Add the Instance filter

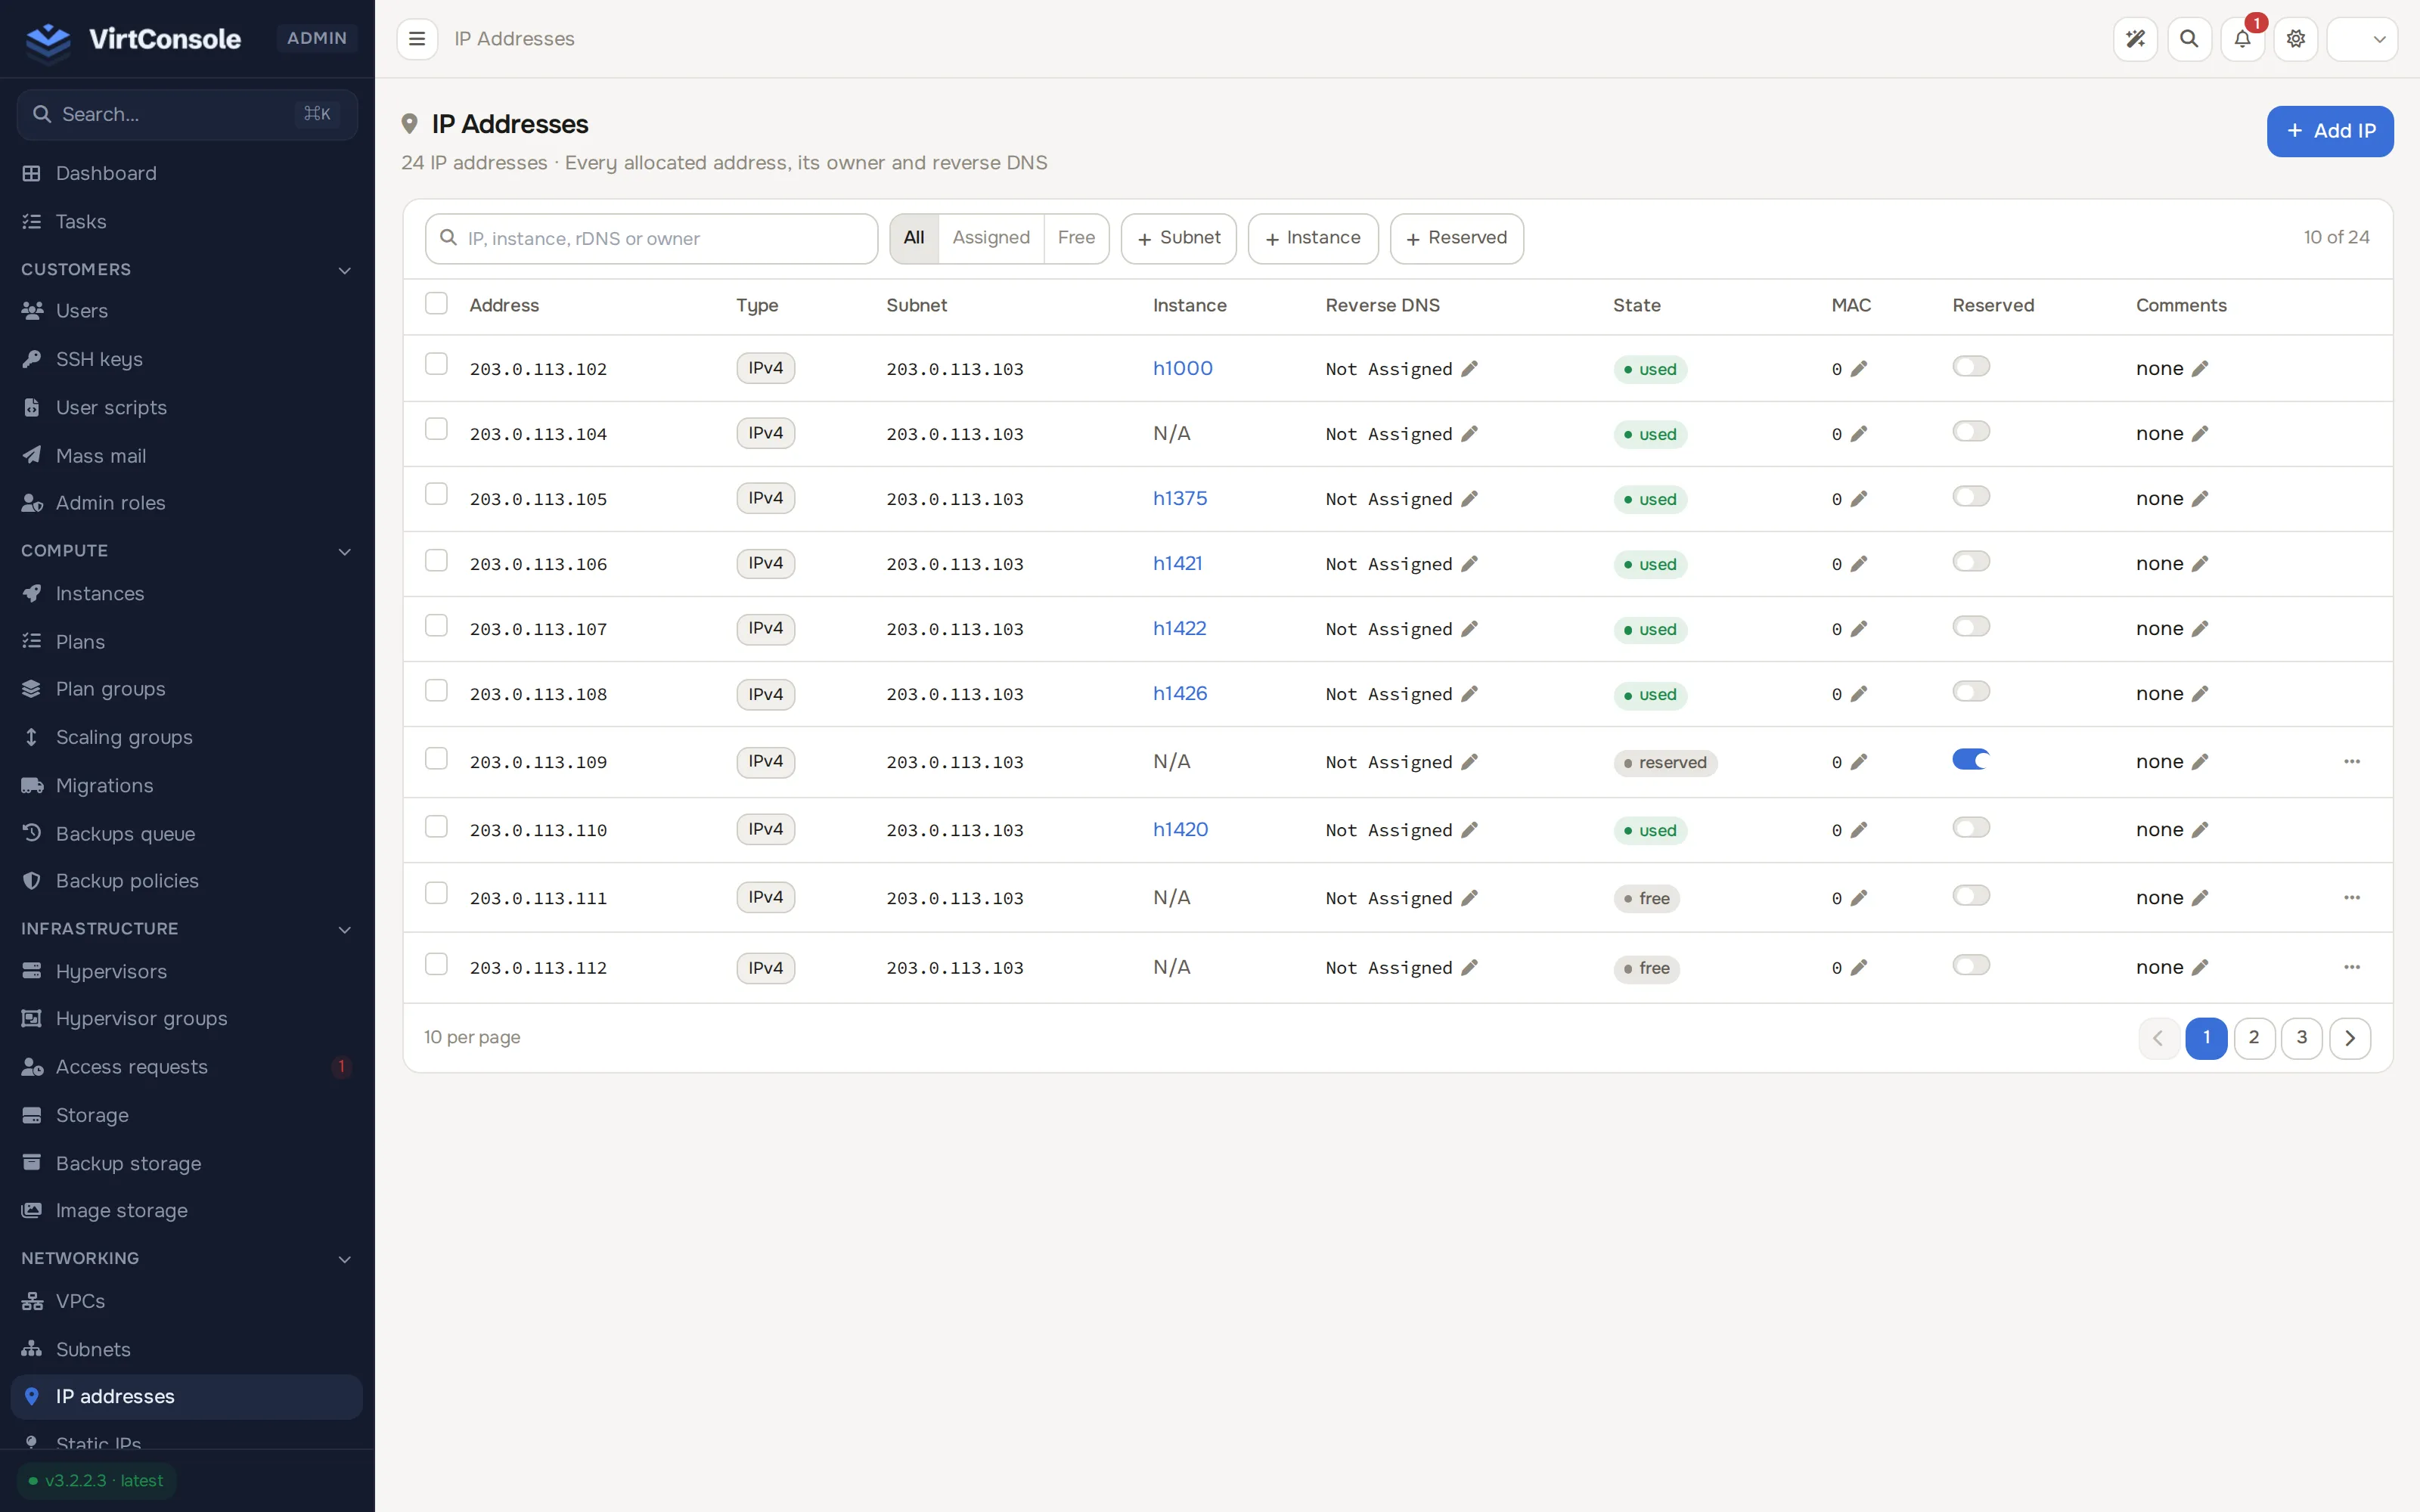[1312, 238]
